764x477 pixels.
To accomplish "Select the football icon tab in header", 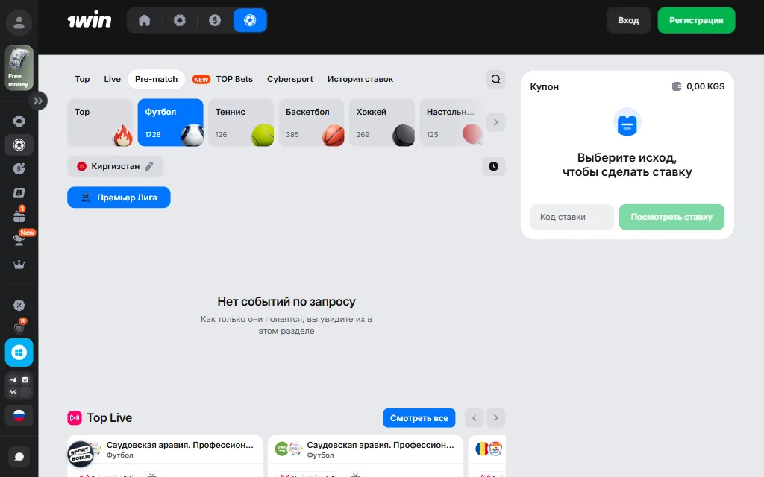I will (x=250, y=20).
